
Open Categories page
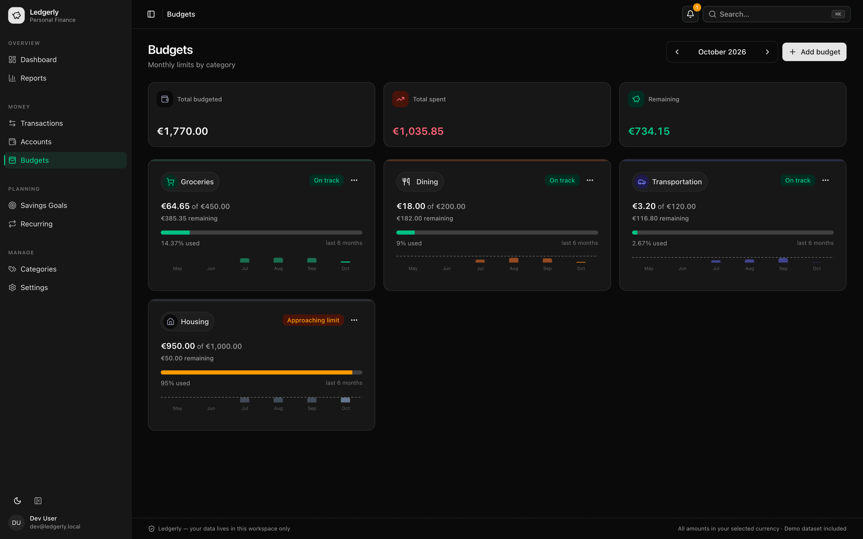point(65,269)
